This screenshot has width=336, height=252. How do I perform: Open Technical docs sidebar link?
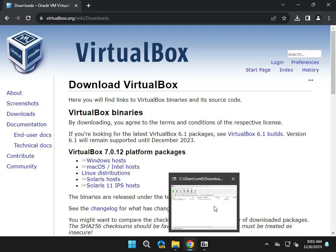33,145
